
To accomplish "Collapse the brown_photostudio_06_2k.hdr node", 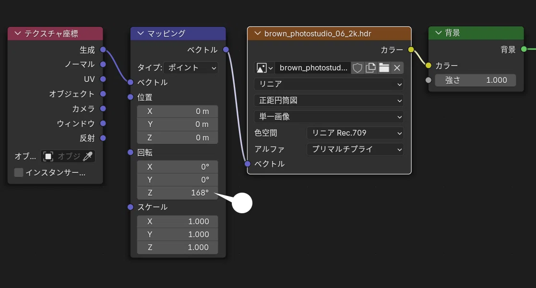I will click(x=258, y=34).
